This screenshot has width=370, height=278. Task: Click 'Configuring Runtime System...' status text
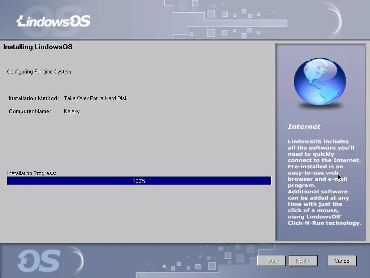tap(40, 72)
